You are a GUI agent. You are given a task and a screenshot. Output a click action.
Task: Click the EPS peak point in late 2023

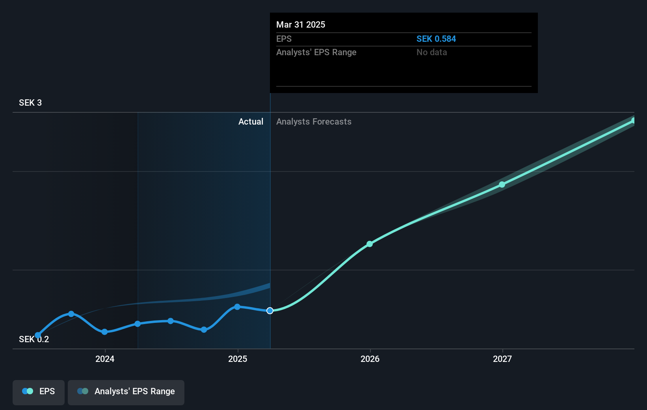coord(71,314)
